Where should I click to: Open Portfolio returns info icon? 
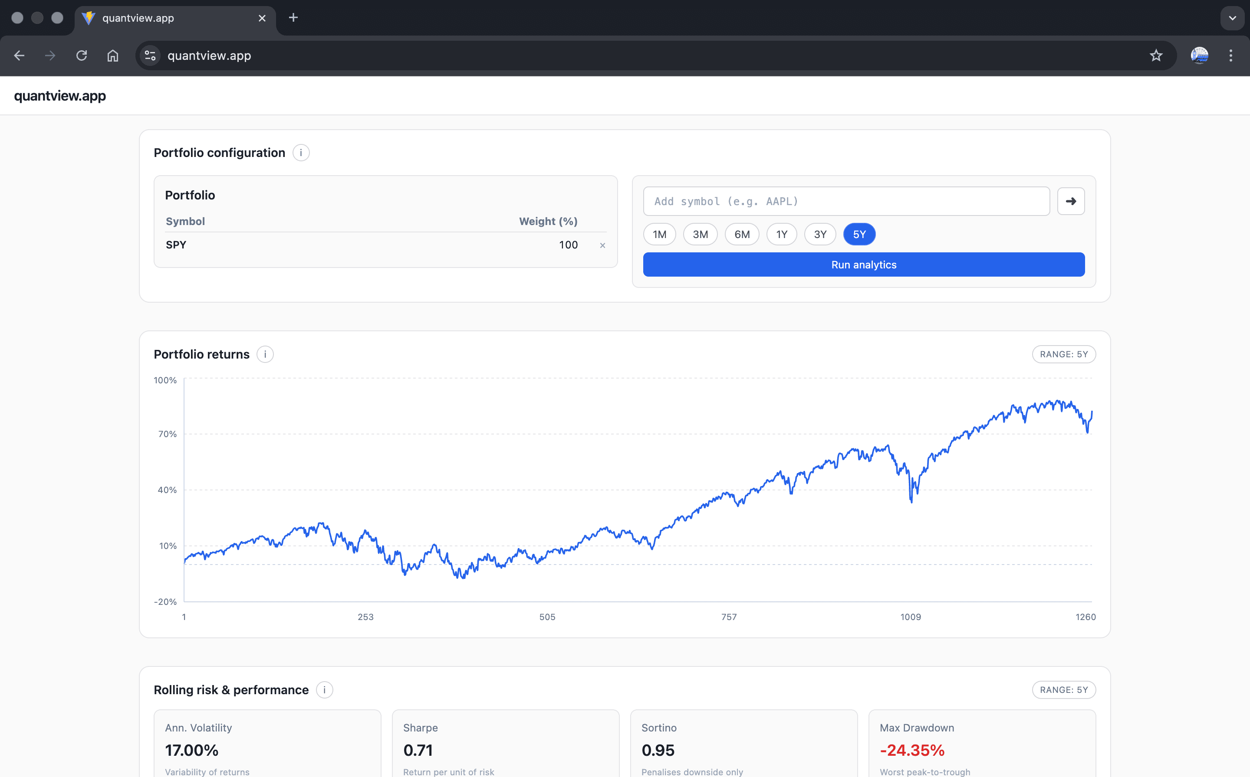pos(265,354)
